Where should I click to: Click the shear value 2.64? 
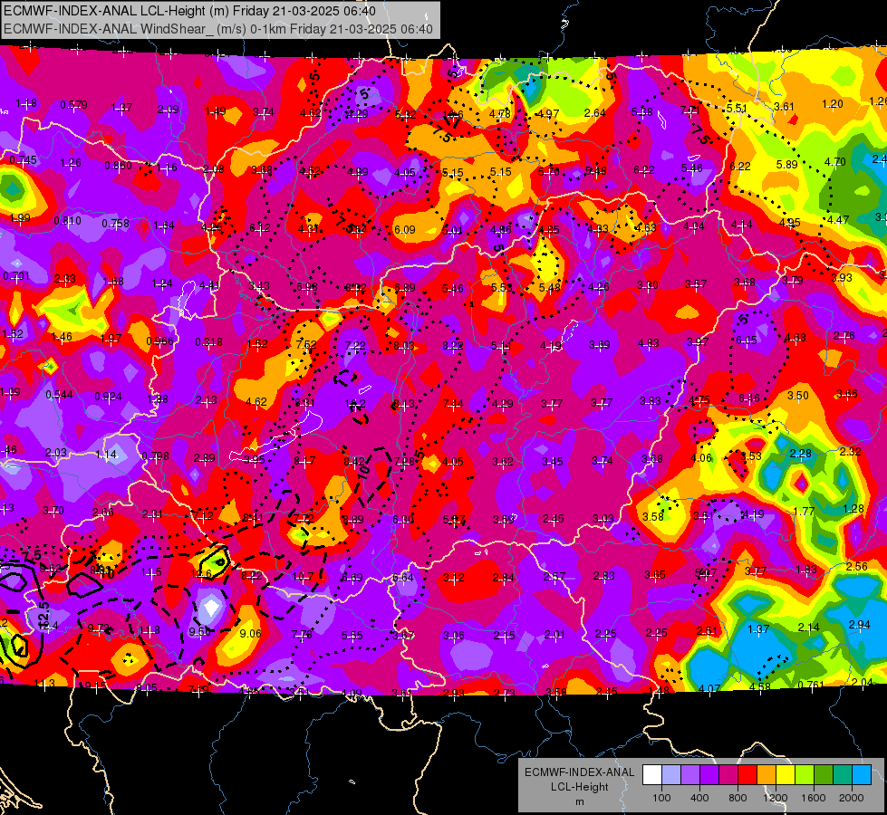595,112
